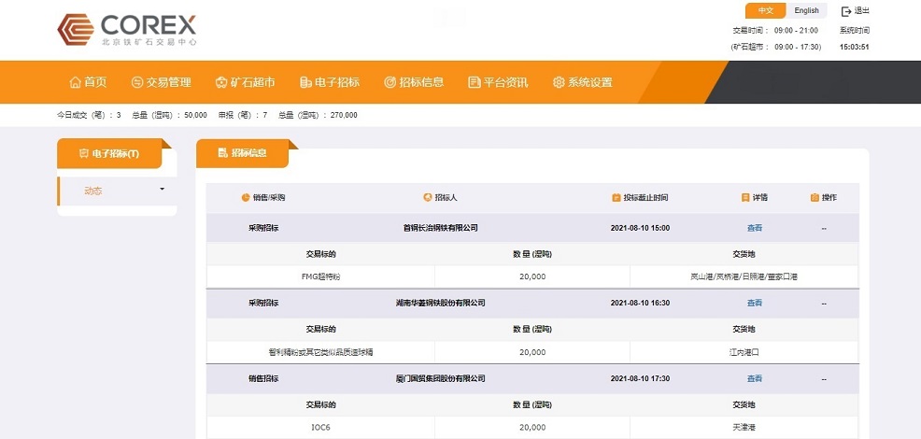Click the 电子招标 icon in the nav bar
Screen dimensions: 921x439
pyautogui.click(x=305, y=82)
